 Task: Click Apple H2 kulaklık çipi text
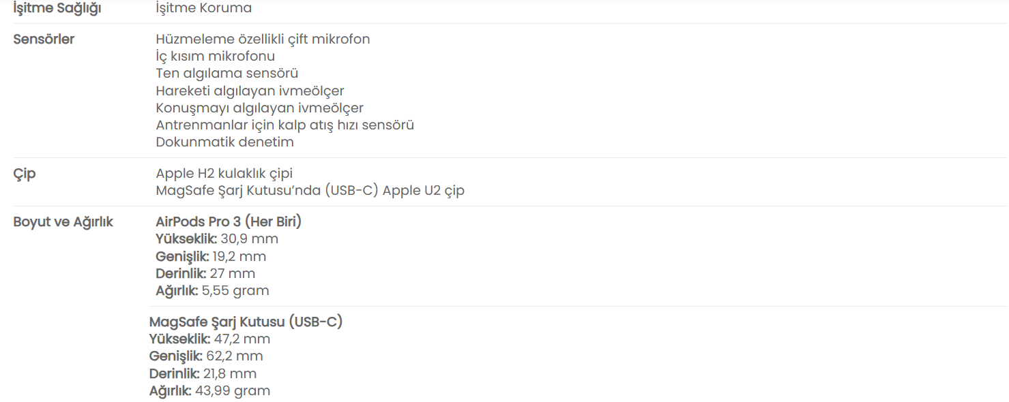(x=224, y=173)
